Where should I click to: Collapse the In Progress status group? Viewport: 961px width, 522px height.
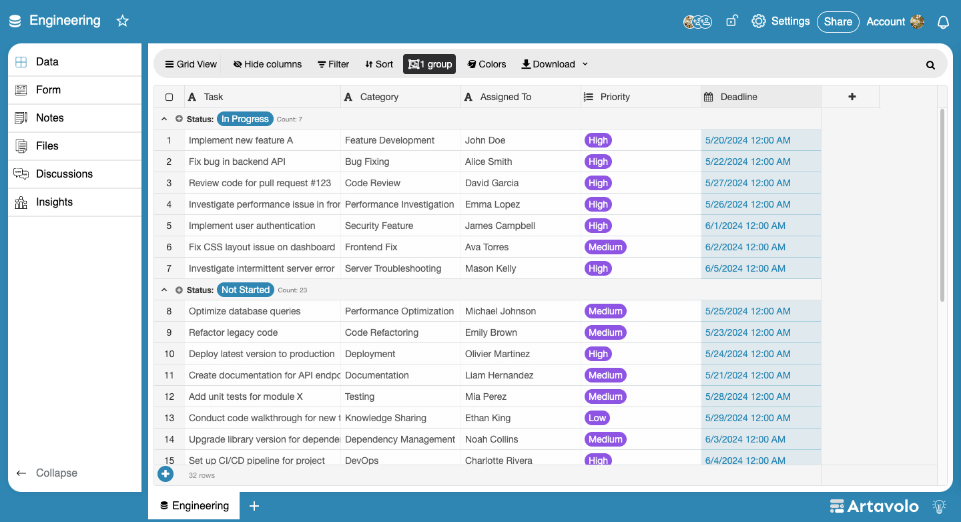164,119
